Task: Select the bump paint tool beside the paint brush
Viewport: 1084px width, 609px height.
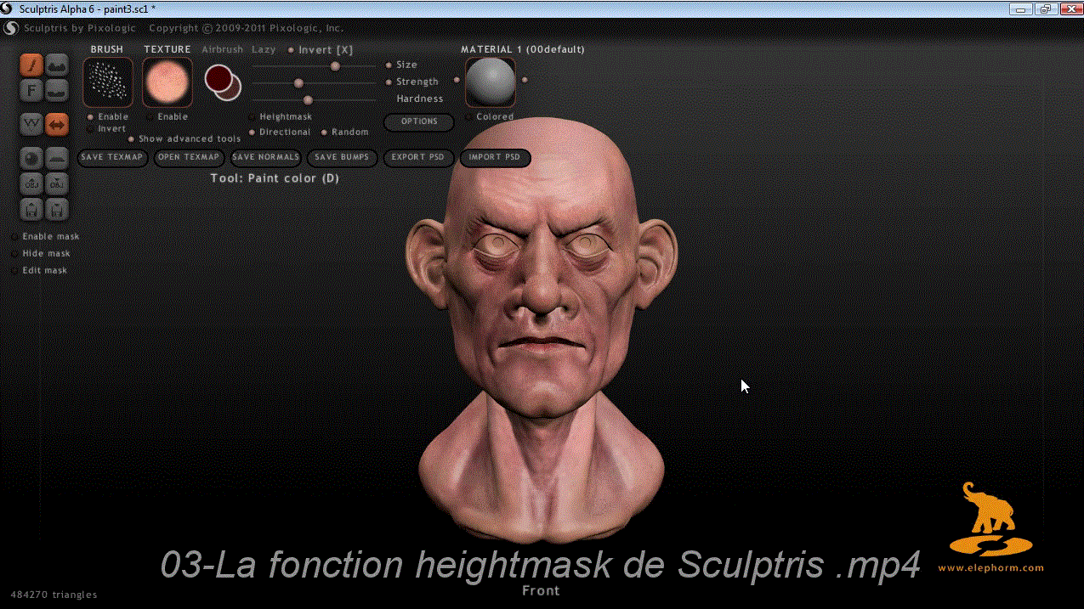Action: (57, 65)
